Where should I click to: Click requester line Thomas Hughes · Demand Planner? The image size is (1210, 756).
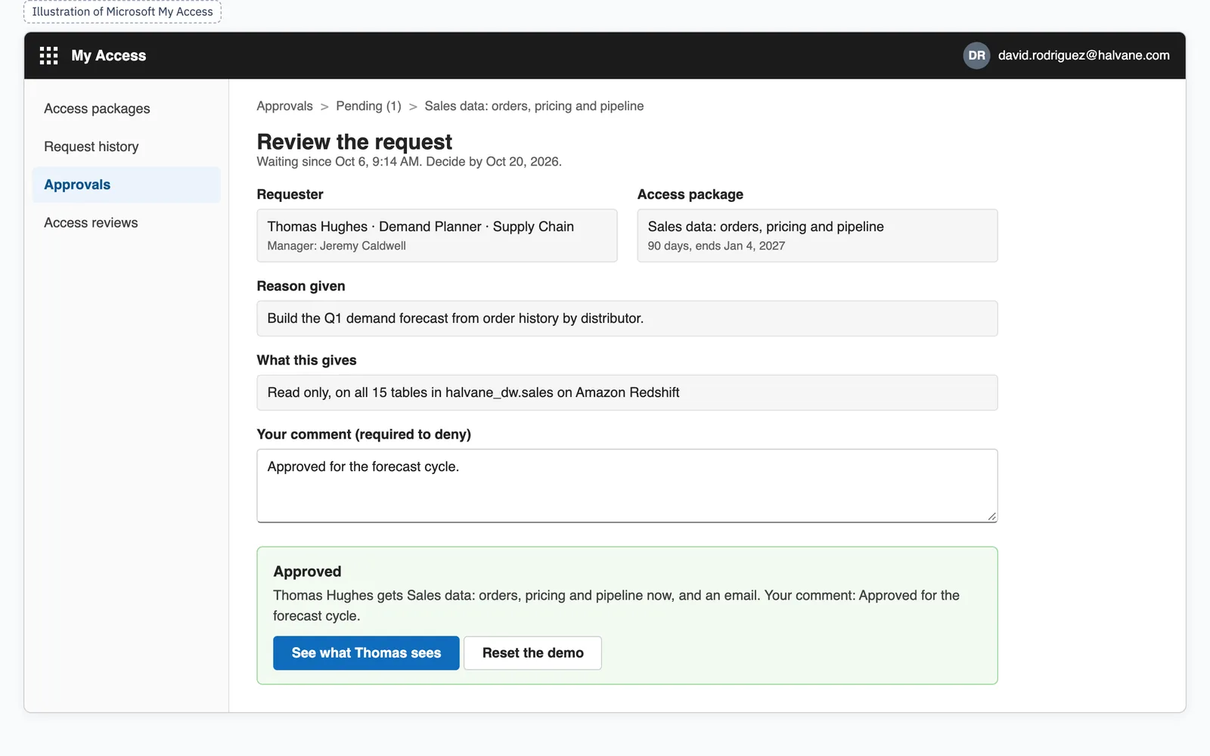click(420, 227)
